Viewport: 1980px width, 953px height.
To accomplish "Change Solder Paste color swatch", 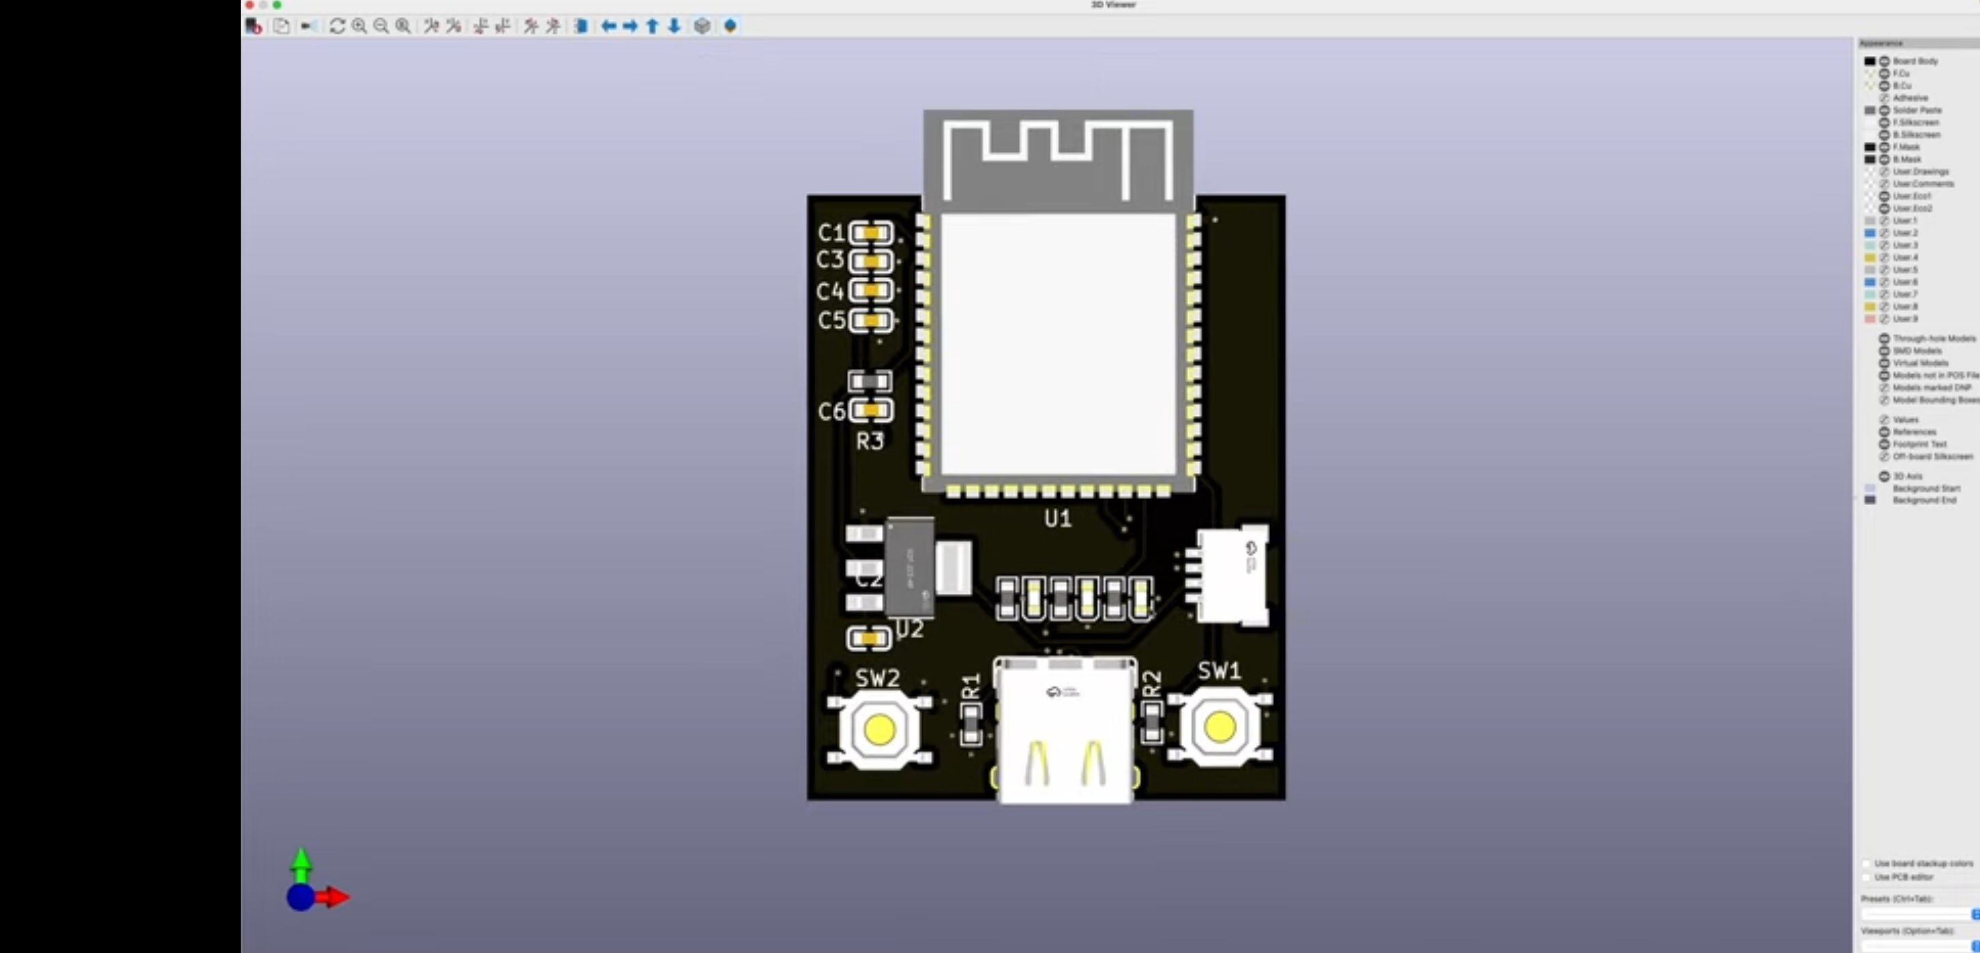I will [x=1870, y=110].
